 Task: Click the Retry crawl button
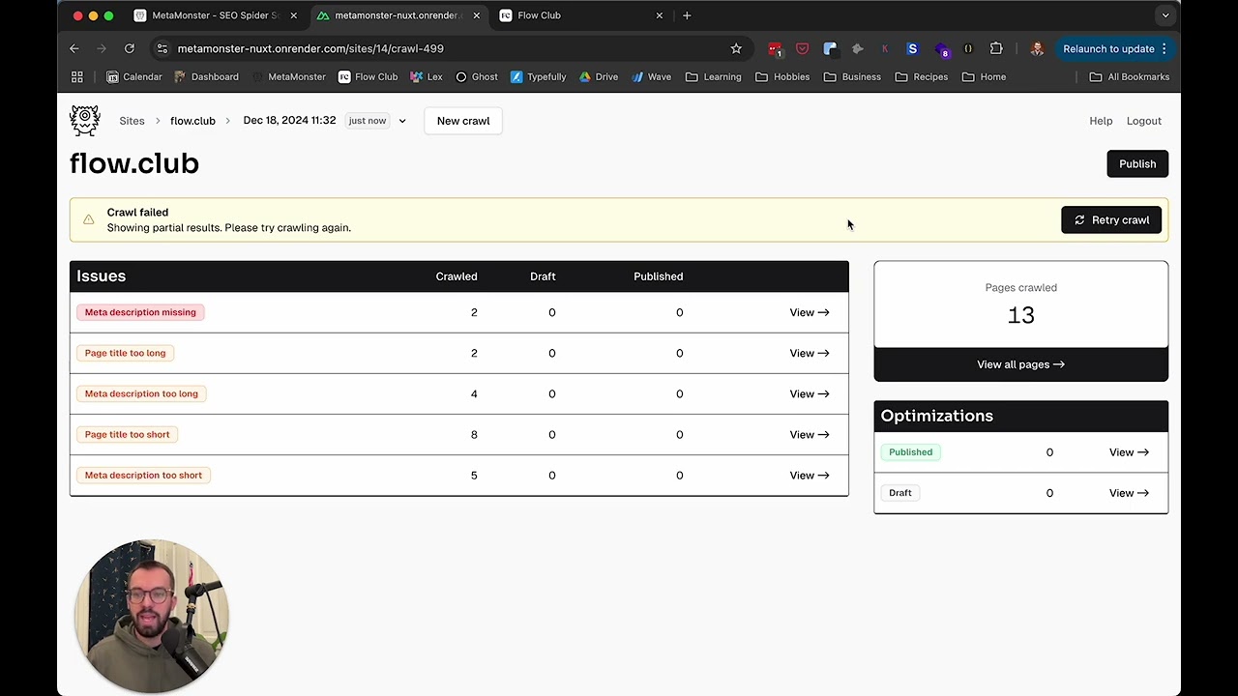(x=1111, y=219)
